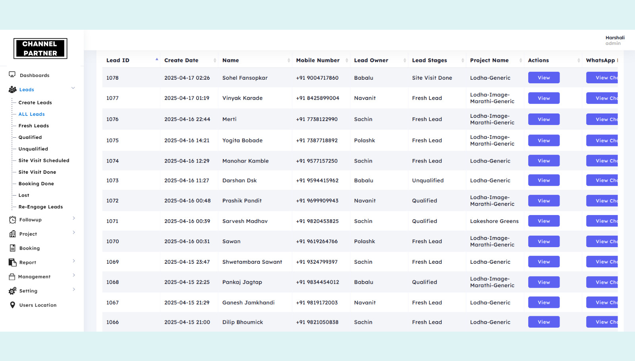The image size is (635, 361).
Task: Click the Users Location pin icon
Action: point(12,305)
